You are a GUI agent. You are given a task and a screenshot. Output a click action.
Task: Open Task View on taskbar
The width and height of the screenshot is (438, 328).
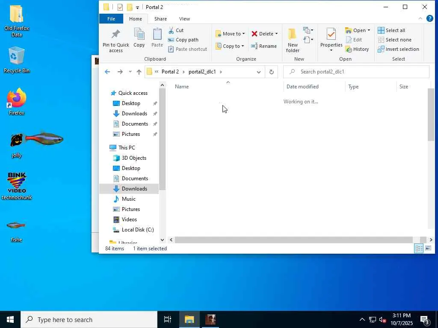pos(168,319)
